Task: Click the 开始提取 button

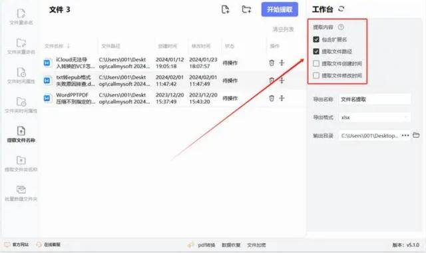Action: 280,9
